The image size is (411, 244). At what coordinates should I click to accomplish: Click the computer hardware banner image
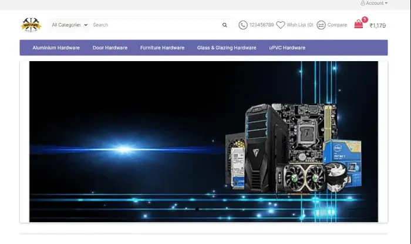[204, 142]
